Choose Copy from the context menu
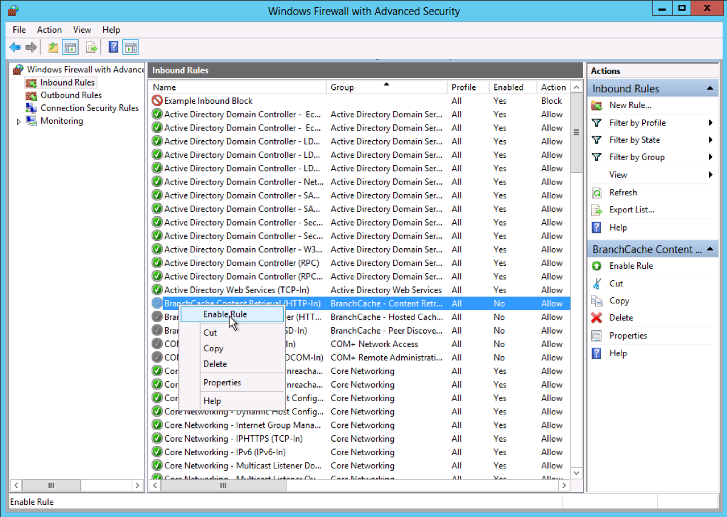Screen dimensions: 727x517 (232, 348)
